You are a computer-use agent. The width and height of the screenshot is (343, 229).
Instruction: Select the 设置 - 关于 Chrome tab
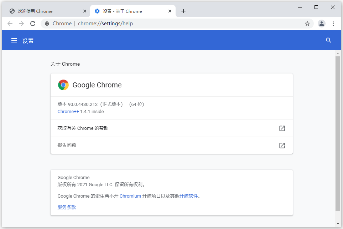133,11
